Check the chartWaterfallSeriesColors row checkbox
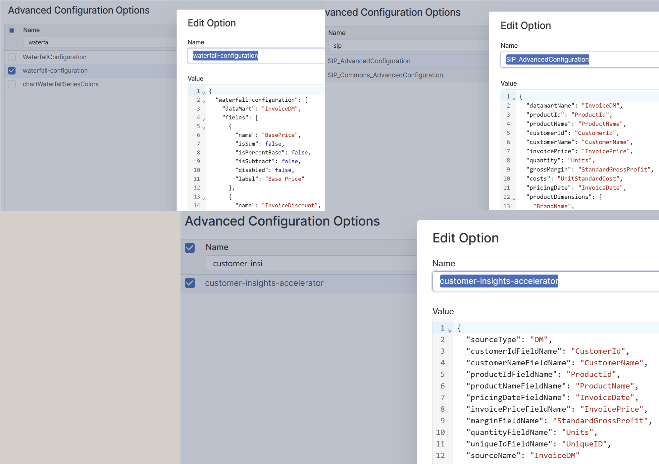This screenshot has width=659, height=464. pos(12,84)
